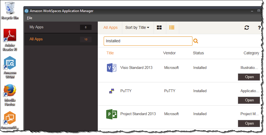Click the orange search magnifier icon
Viewport: 266px width, 135px height.
point(196,41)
